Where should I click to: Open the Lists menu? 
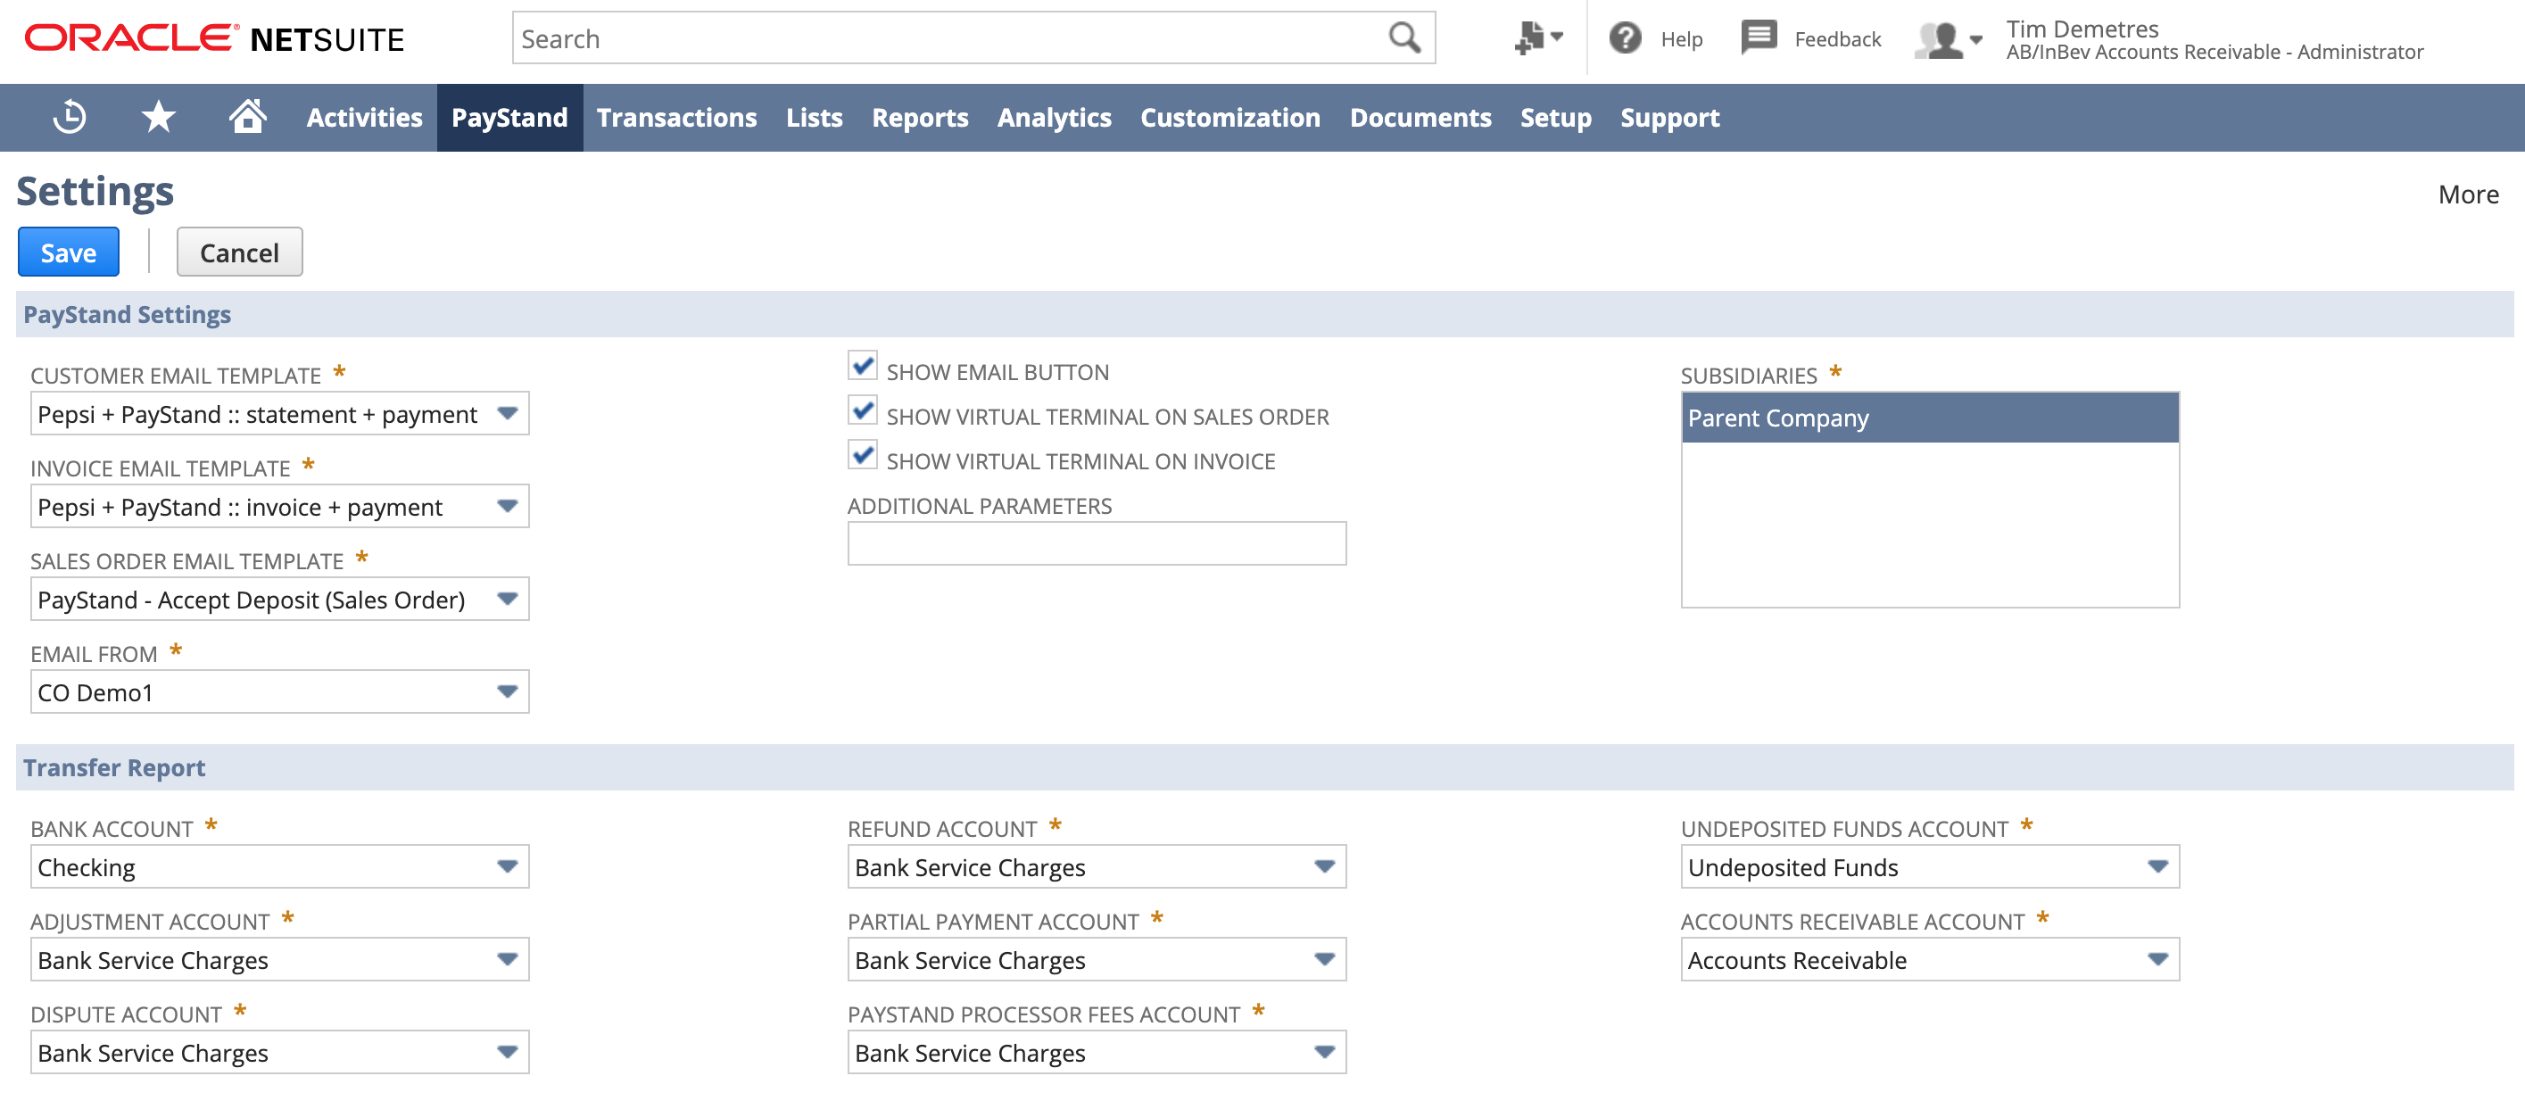814,118
